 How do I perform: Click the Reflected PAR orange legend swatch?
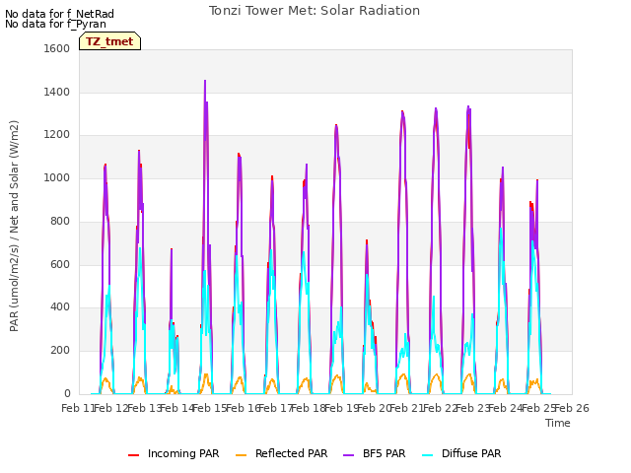[241, 455]
